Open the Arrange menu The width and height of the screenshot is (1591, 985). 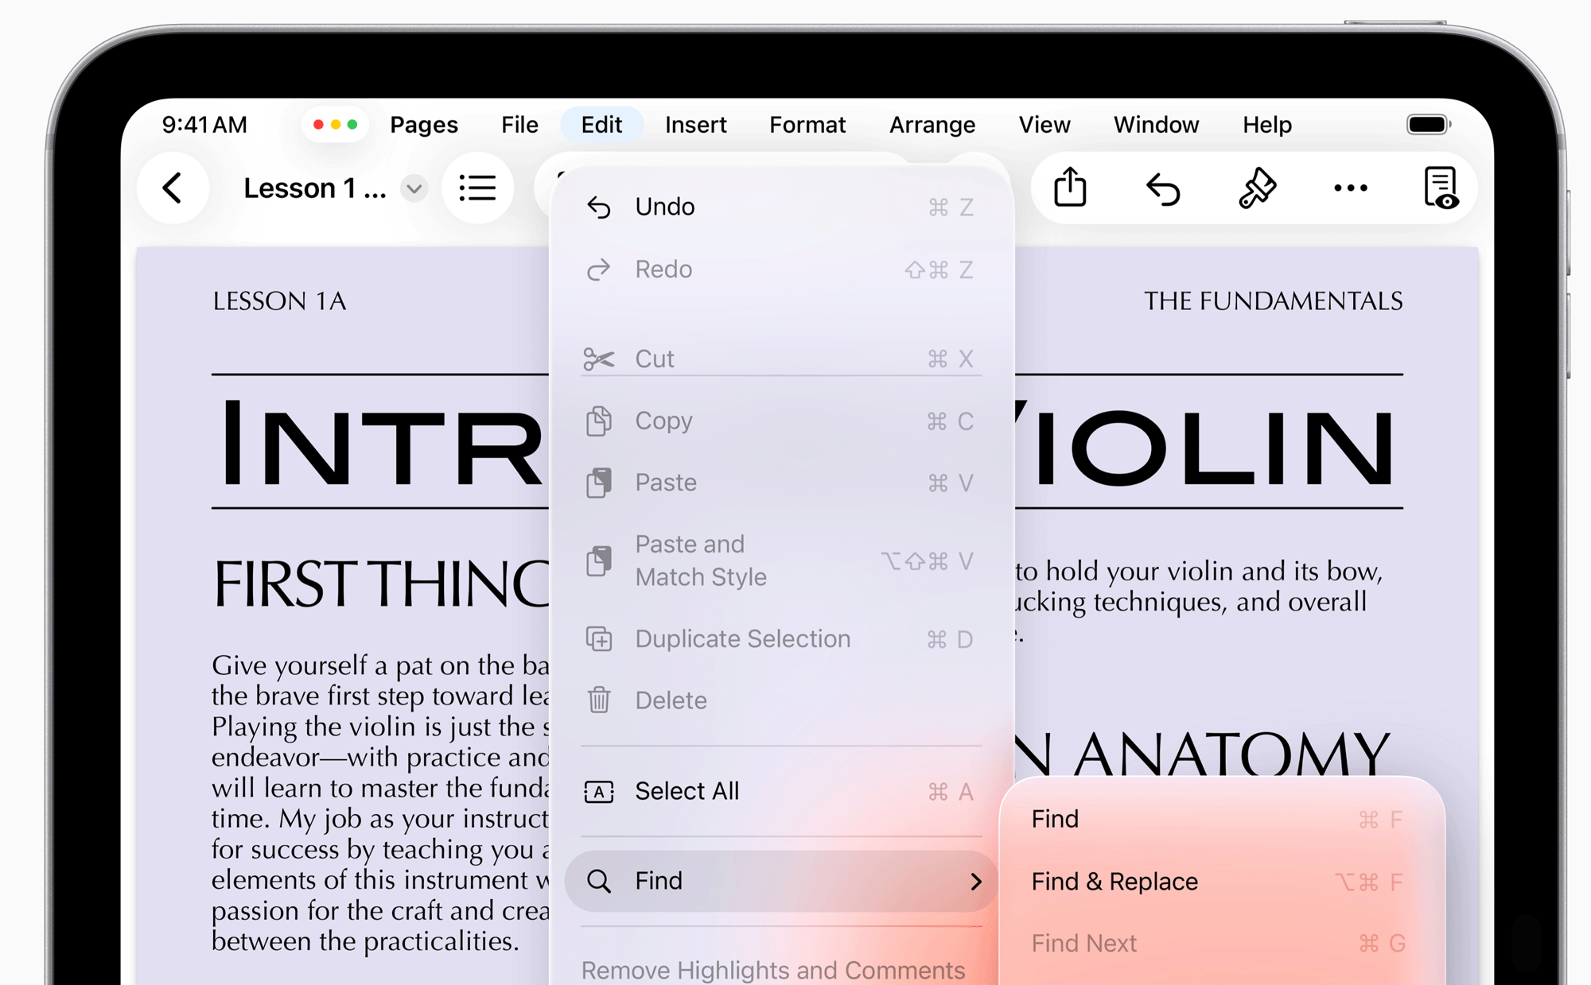pyautogui.click(x=932, y=125)
